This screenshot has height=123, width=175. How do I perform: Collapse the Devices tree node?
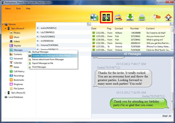click(3, 24)
